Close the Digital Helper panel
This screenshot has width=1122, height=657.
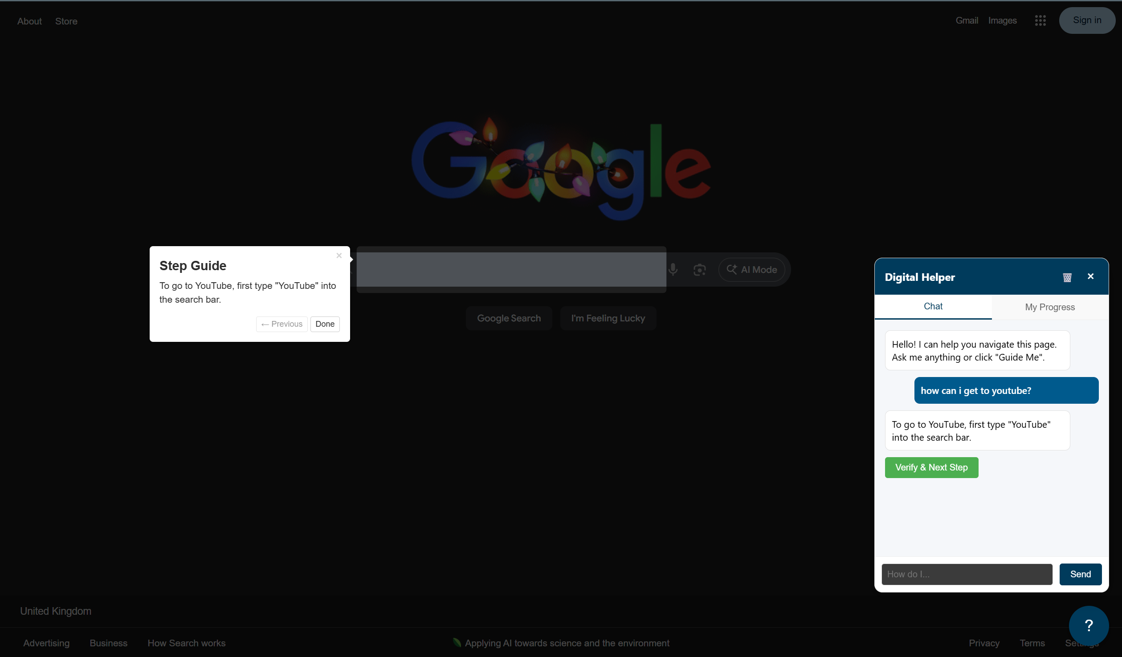[1090, 276]
